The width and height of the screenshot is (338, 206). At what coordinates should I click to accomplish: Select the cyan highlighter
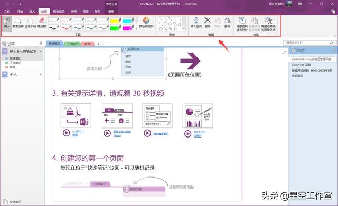pyautogui.click(x=128, y=21)
